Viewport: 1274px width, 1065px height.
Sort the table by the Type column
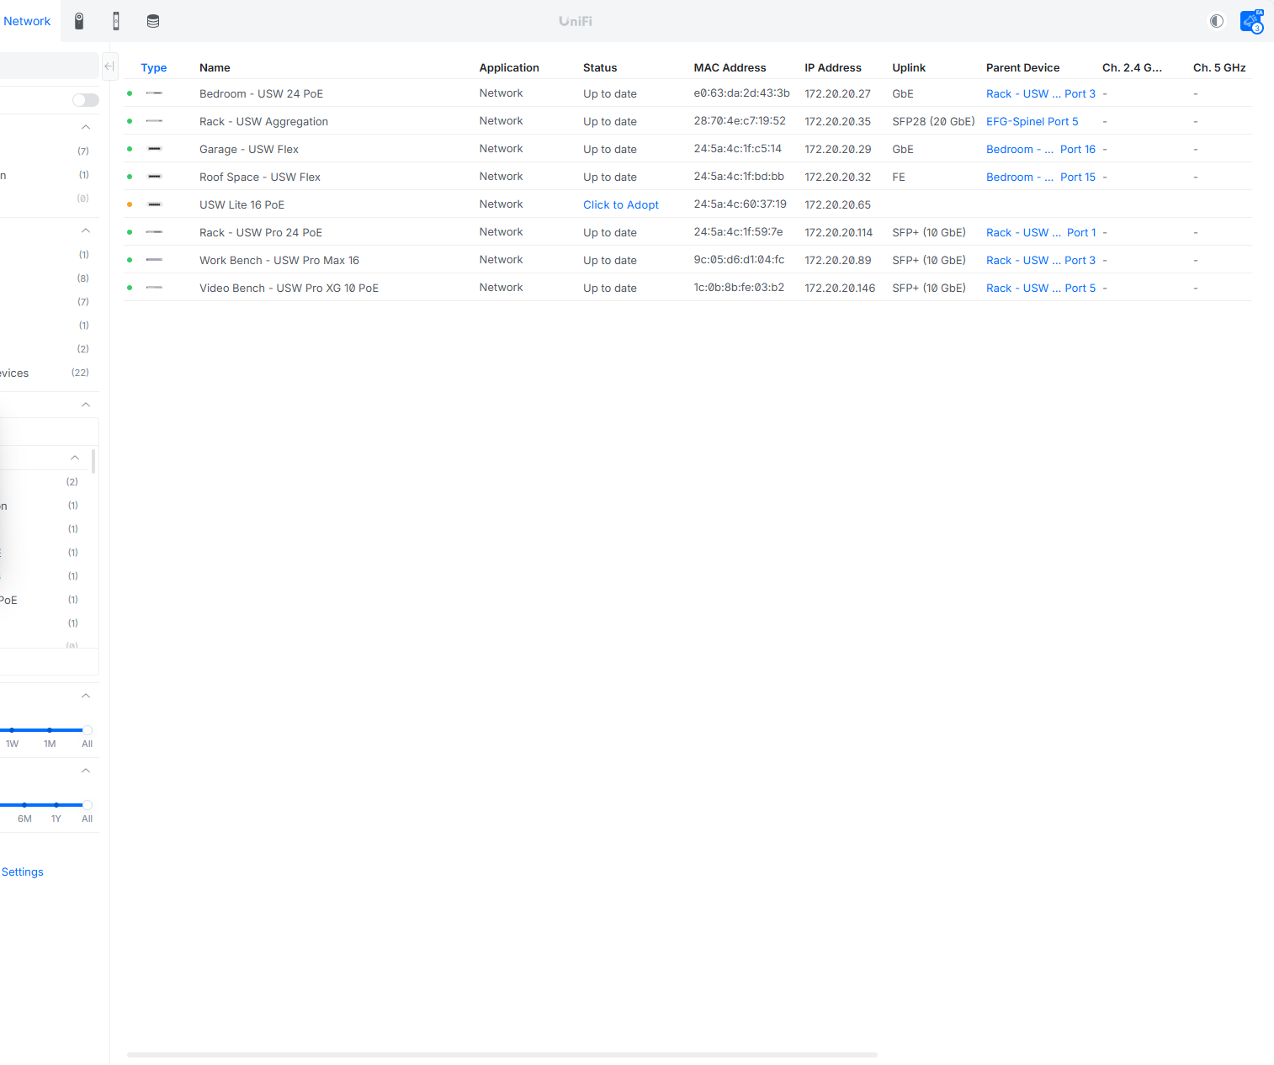click(154, 67)
